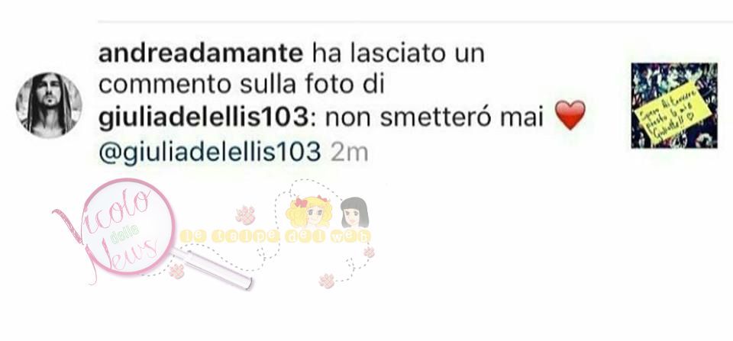This screenshot has width=733, height=341.
Task: Click the 'le talpe del web' yellow text
Action: pyautogui.click(x=276, y=236)
